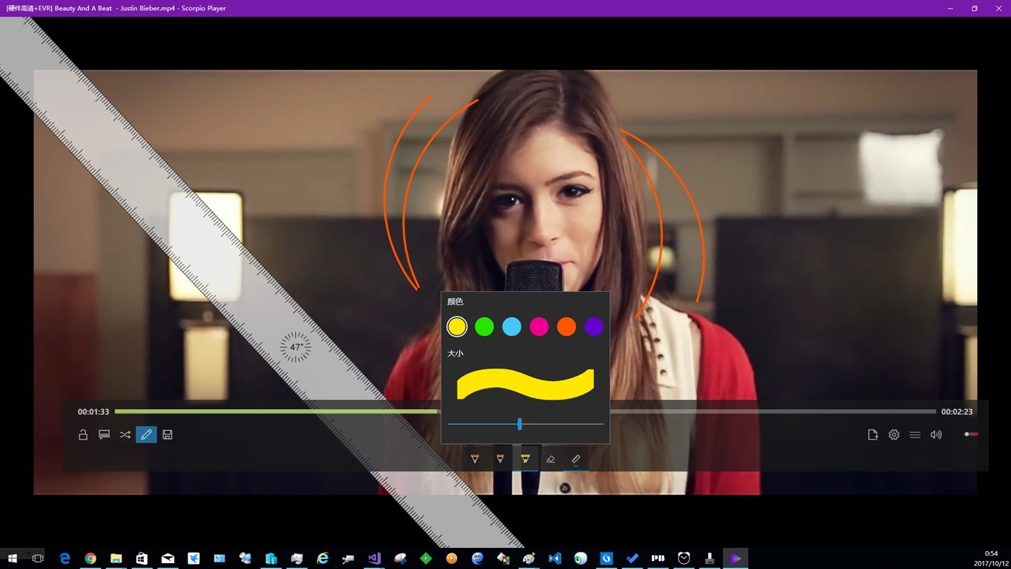Toggle shuffle playback mode
Screen dimensions: 1011x569
coord(125,435)
